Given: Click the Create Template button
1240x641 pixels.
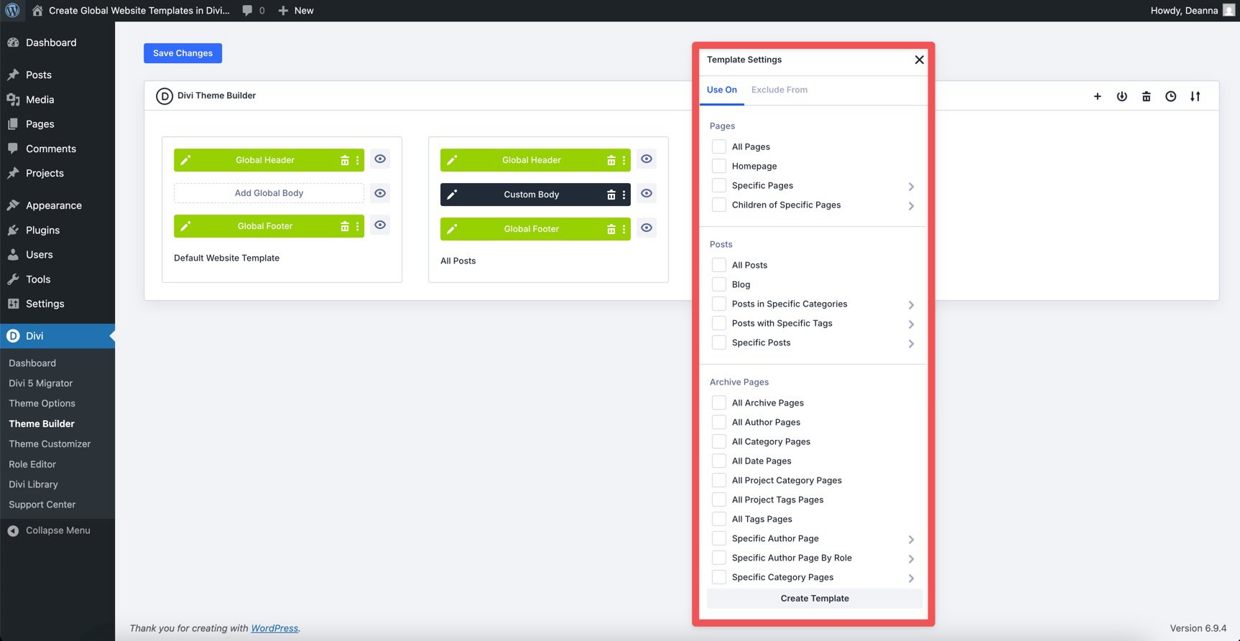Looking at the screenshot, I should click(815, 599).
